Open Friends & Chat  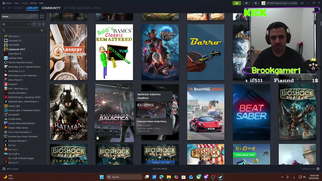click(x=310, y=169)
